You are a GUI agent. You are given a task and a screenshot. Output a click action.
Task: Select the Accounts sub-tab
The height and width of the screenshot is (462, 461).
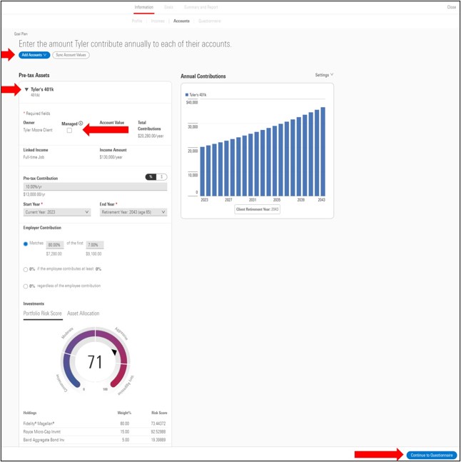(x=181, y=21)
